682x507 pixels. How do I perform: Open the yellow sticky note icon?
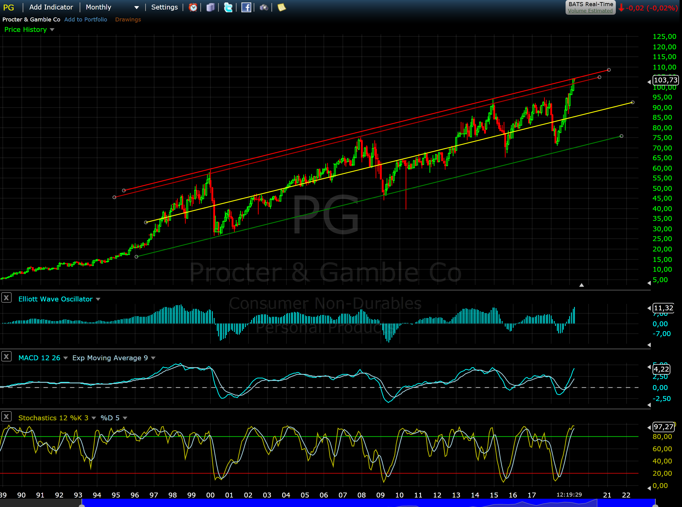coord(282,7)
